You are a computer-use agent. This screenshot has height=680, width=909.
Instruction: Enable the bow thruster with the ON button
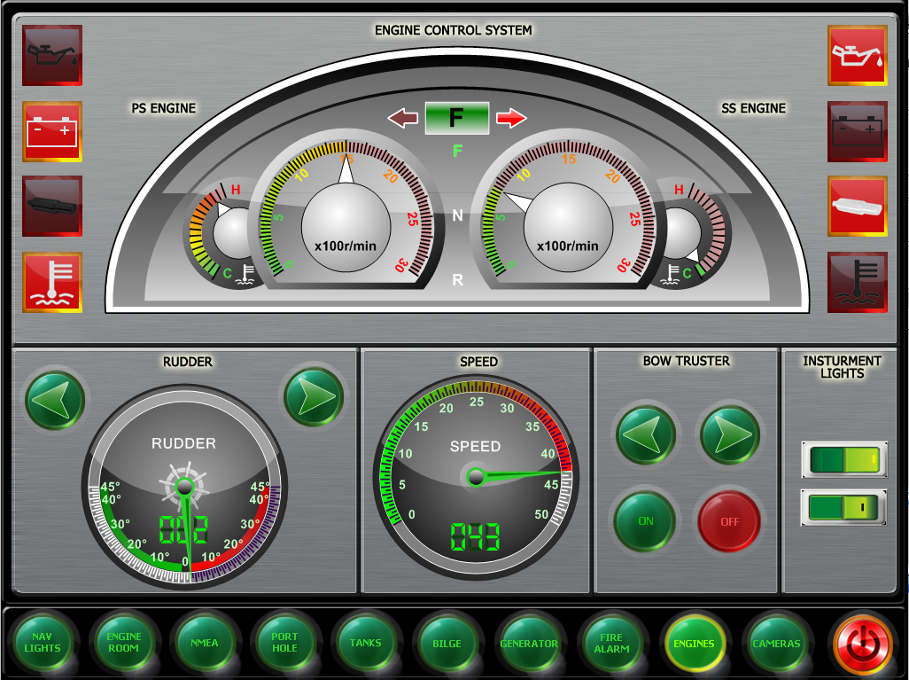point(645,521)
